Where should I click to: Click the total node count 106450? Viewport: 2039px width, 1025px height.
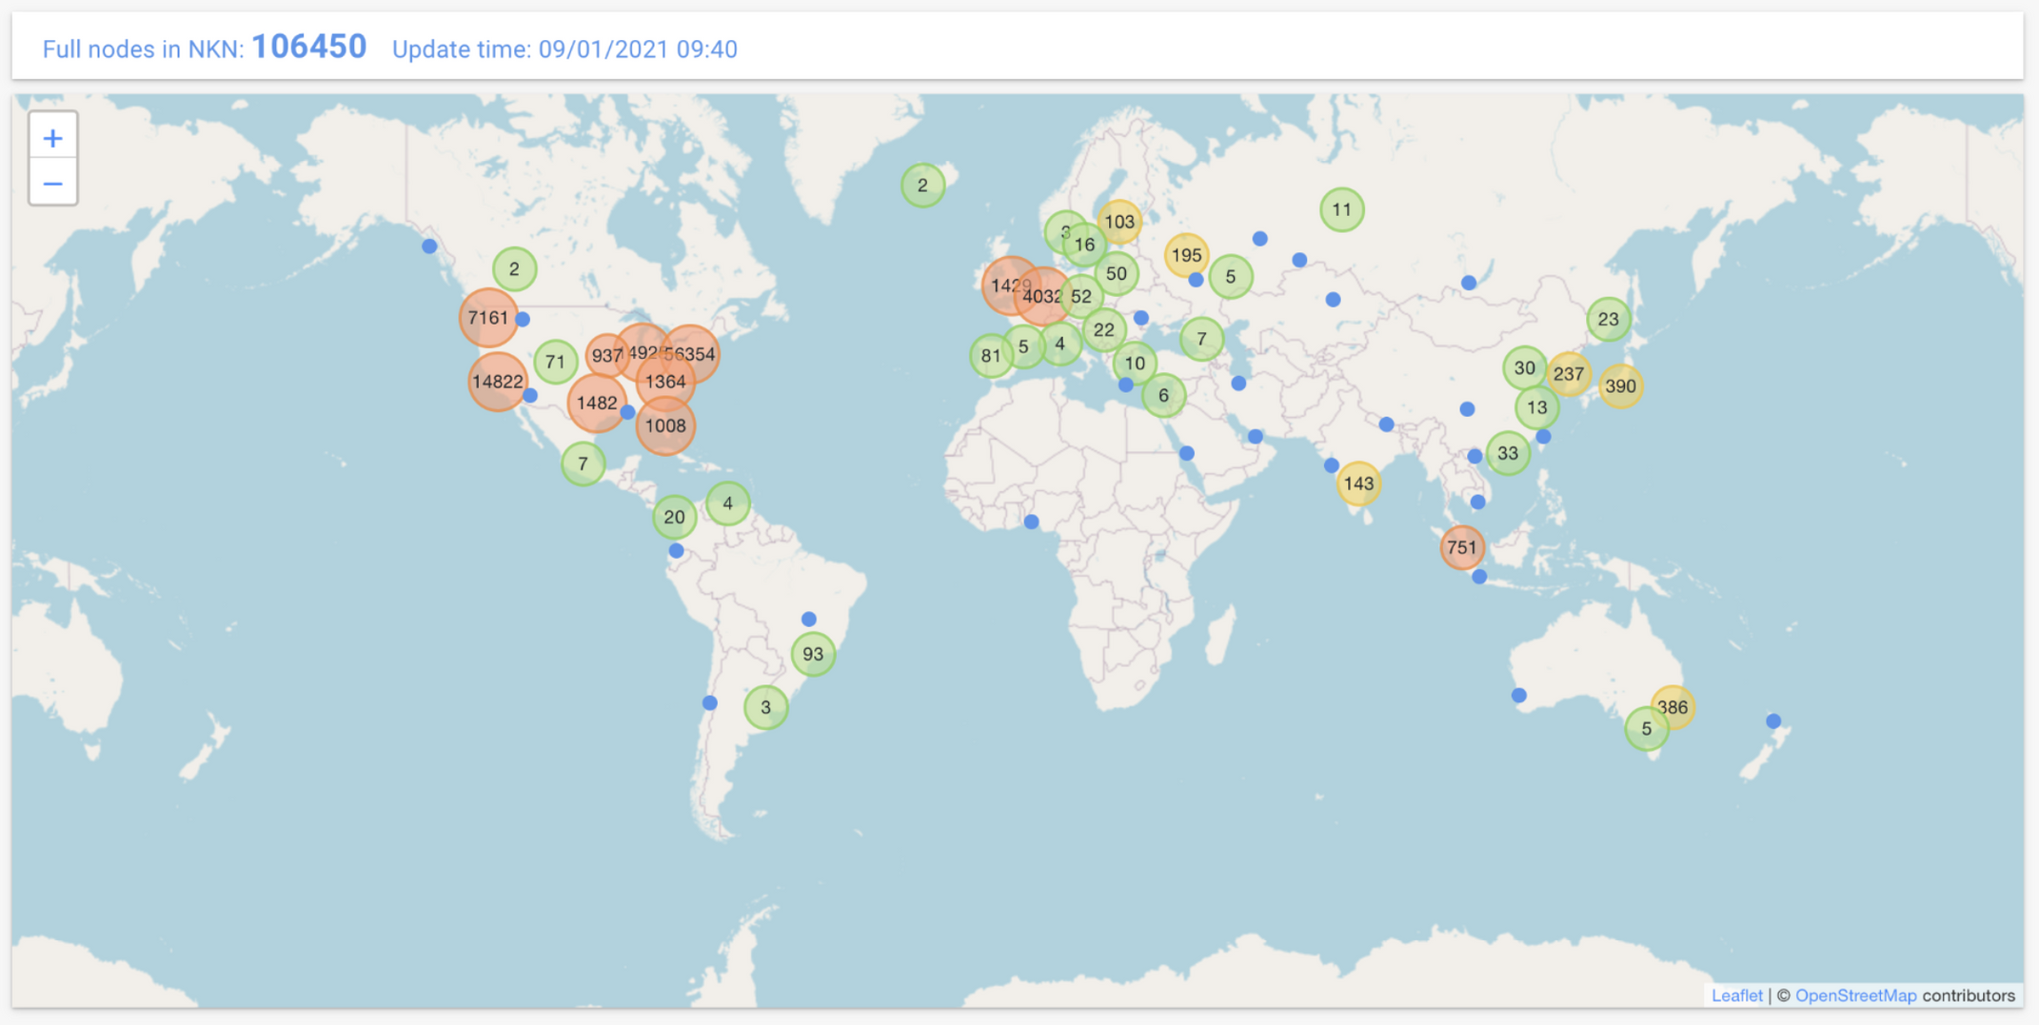(x=308, y=47)
